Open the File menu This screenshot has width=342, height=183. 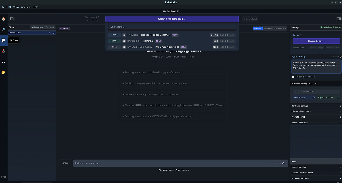pos(2,7)
